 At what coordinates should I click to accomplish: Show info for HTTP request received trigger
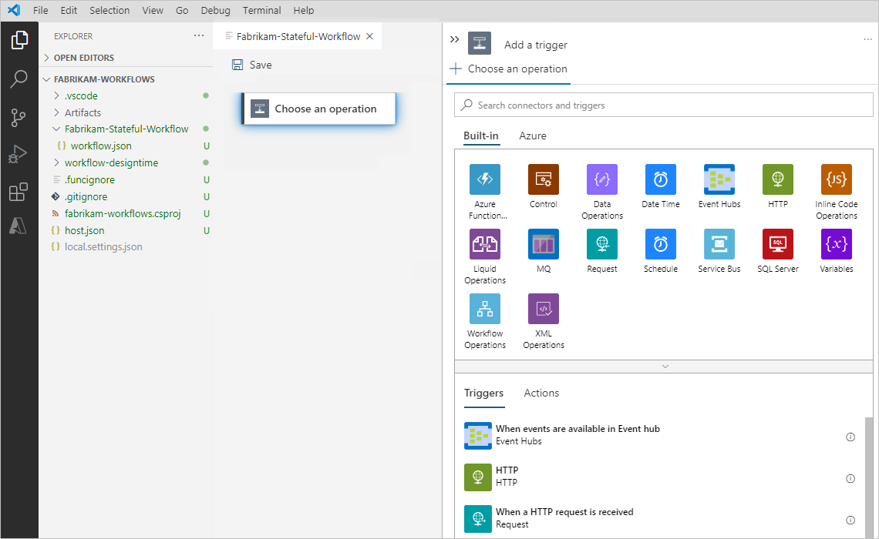850,520
